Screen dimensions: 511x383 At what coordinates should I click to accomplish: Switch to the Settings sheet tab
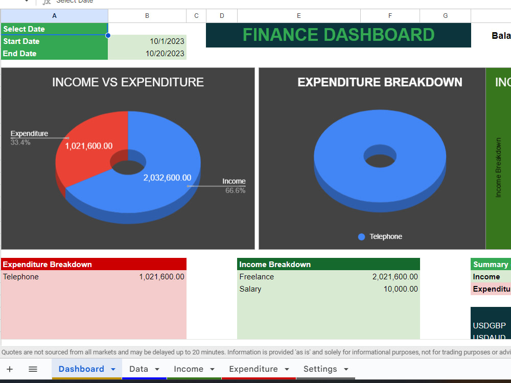click(x=320, y=369)
